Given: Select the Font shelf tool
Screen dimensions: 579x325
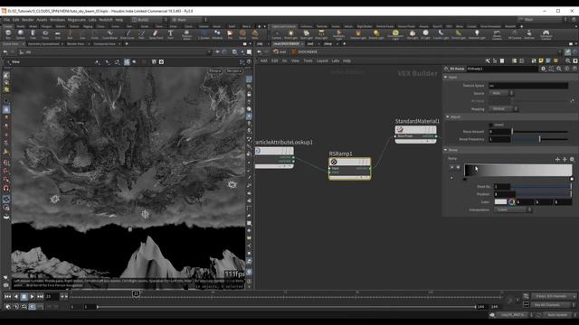Looking at the screenshot, I should click(170, 34).
